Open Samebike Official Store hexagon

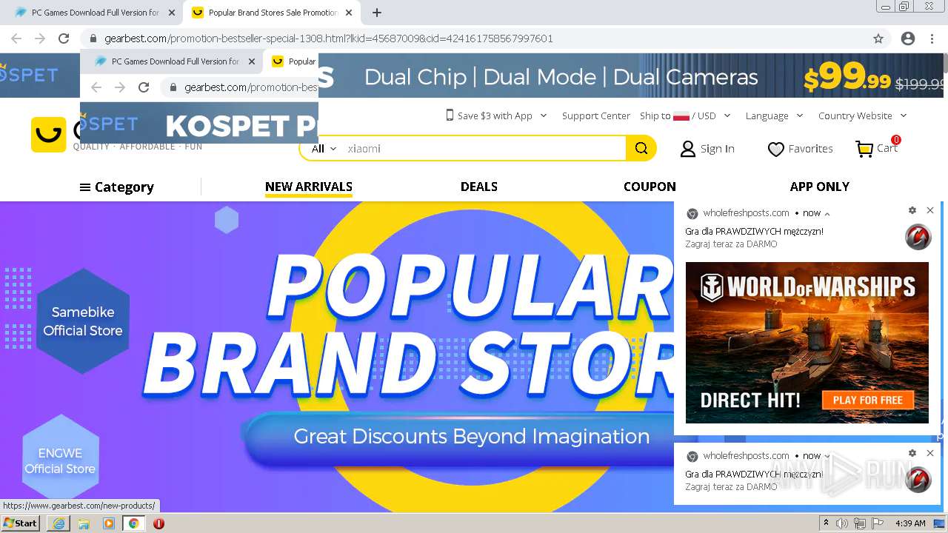[83, 321]
